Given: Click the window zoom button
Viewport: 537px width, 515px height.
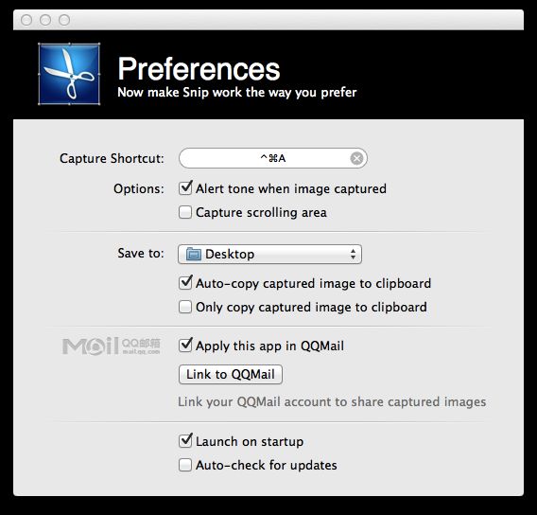Looking at the screenshot, I should coord(64,20).
